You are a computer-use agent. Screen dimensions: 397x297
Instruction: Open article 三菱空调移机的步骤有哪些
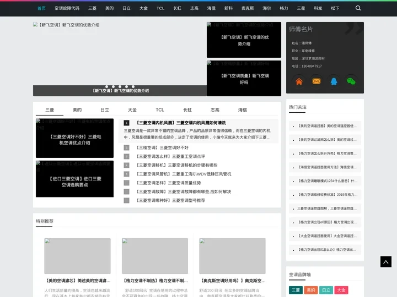(x=177, y=165)
